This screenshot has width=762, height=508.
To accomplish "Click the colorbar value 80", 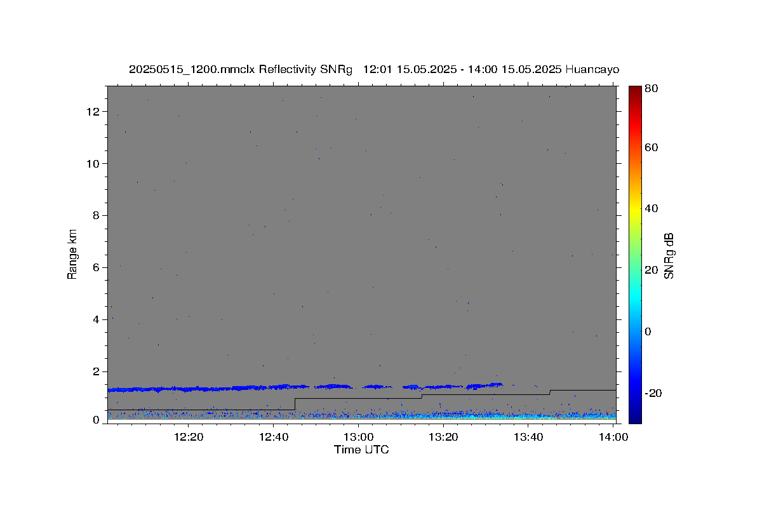I will pos(651,89).
